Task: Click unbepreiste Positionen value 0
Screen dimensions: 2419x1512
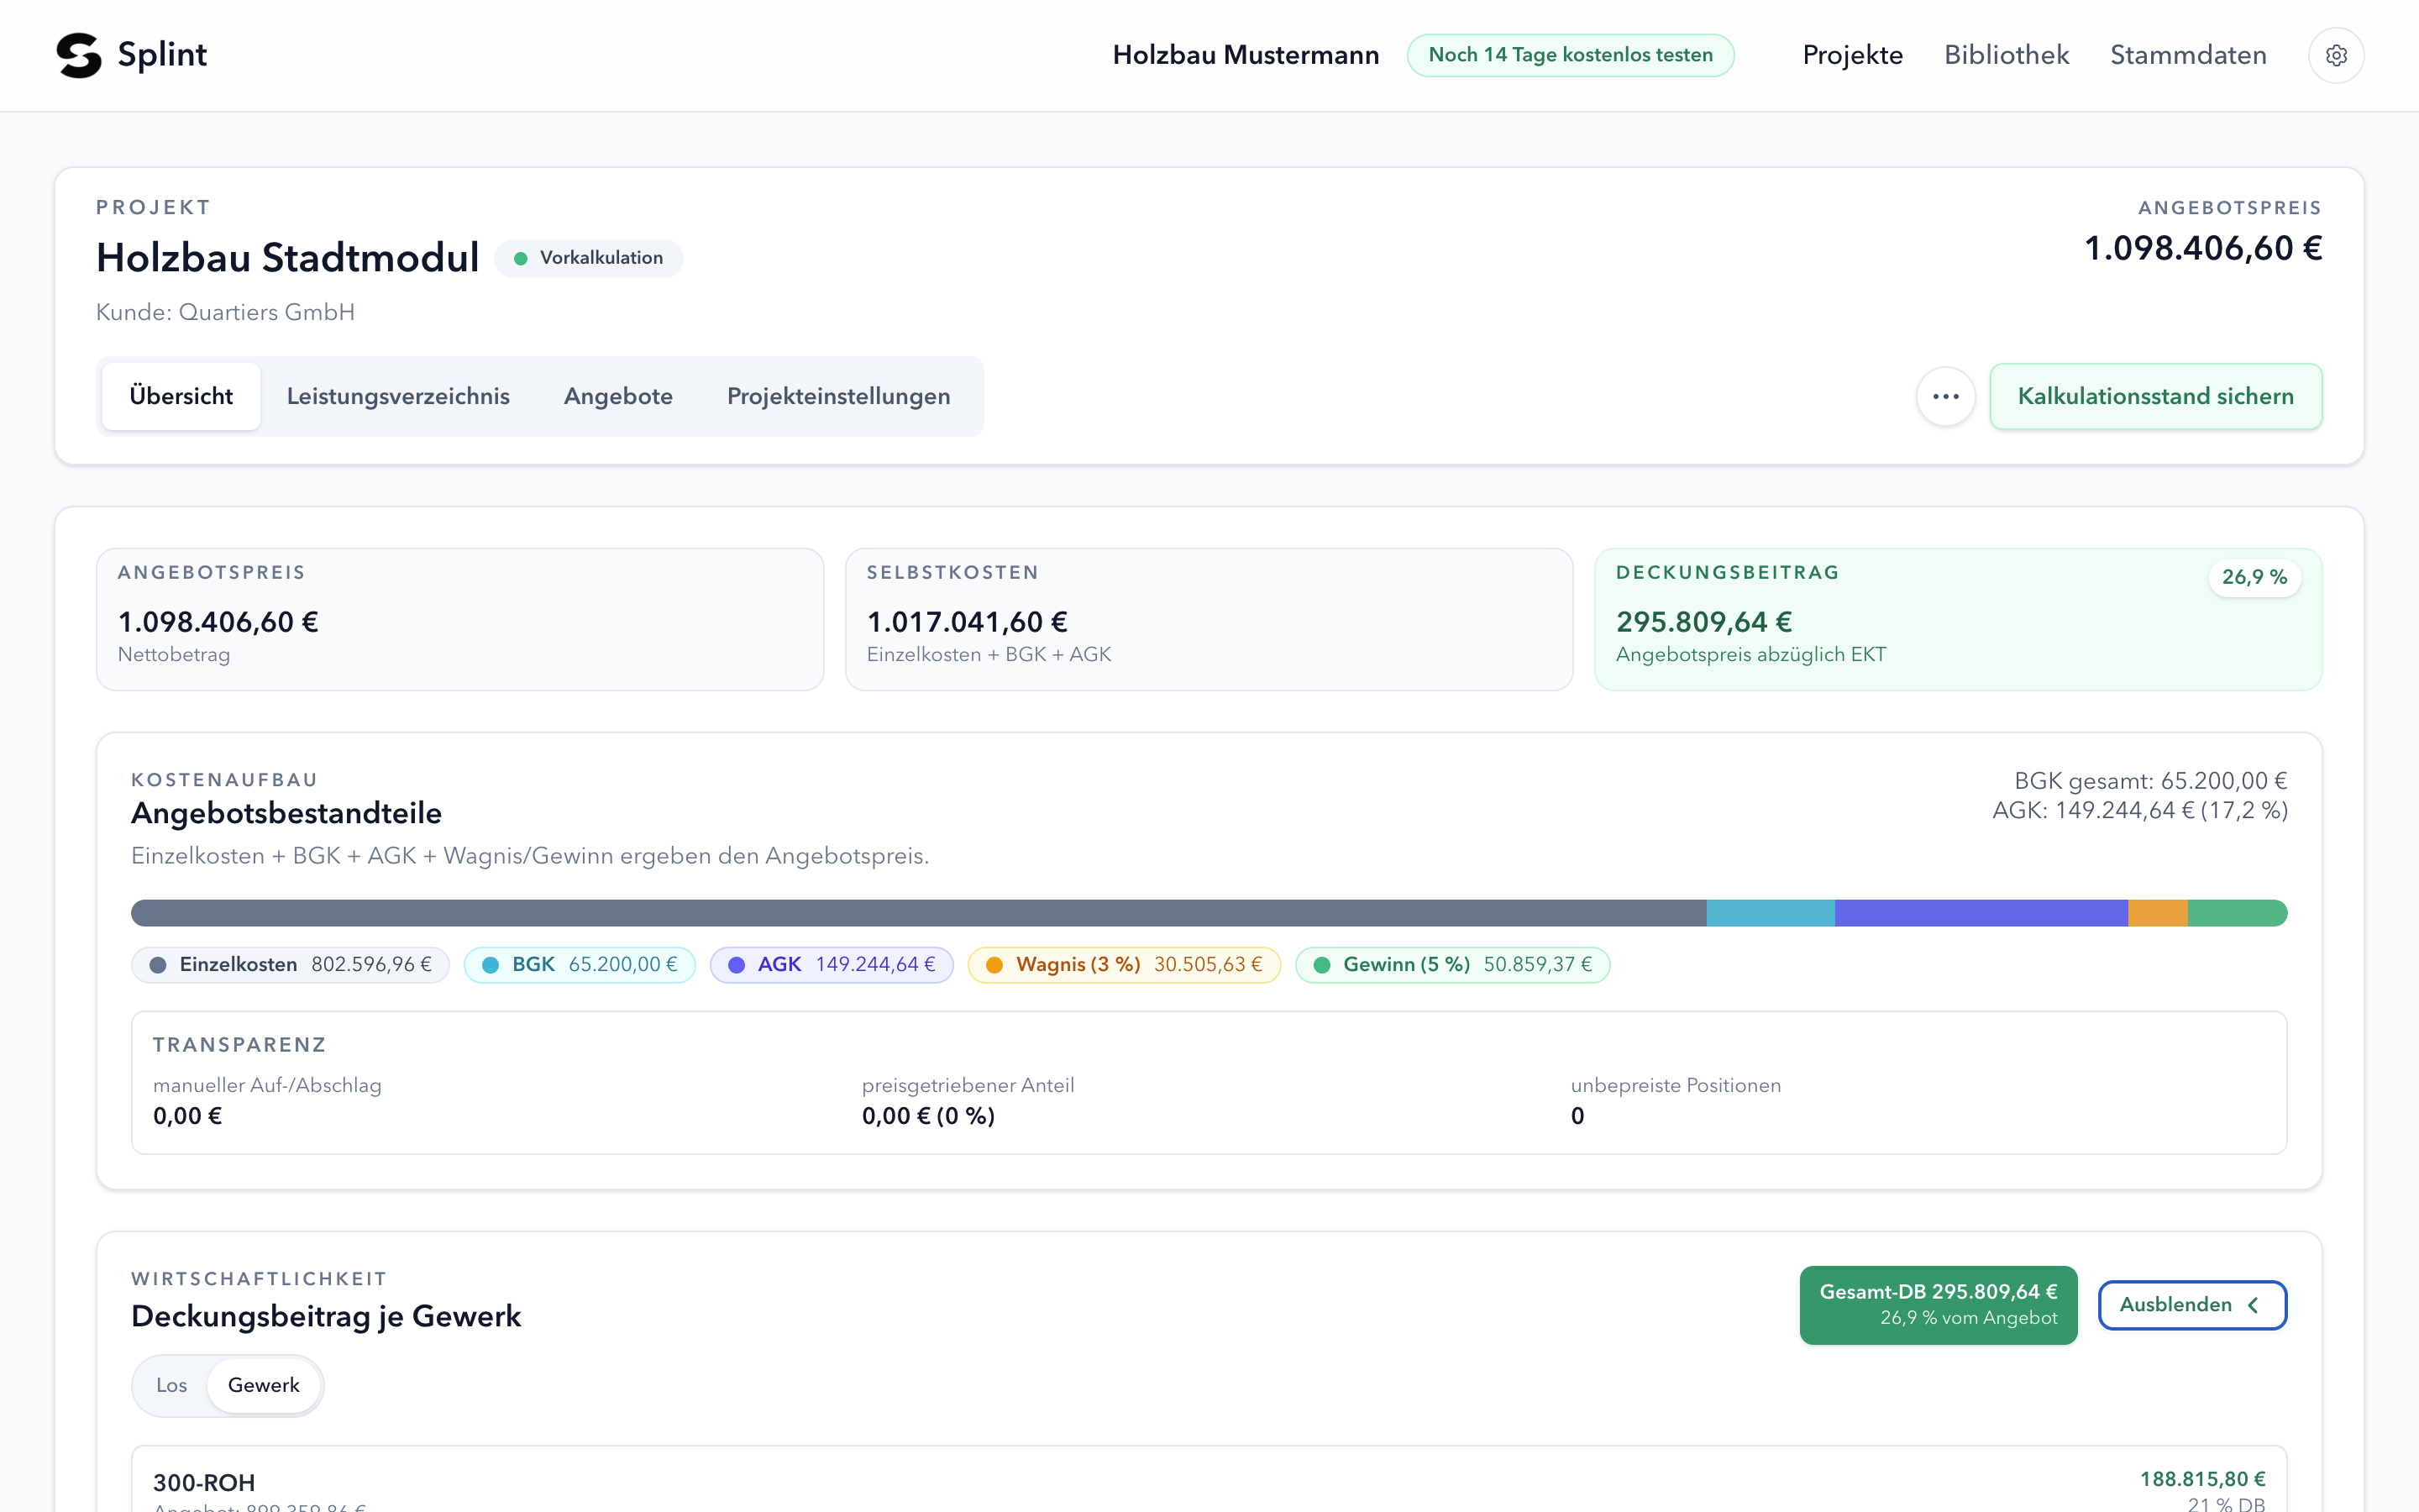Action: pyautogui.click(x=1577, y=1116)
